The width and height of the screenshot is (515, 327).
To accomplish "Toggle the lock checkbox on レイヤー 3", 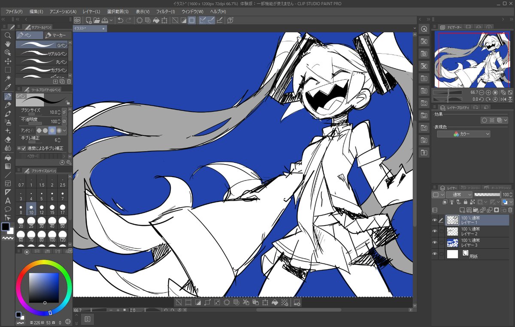I will 441,243.
